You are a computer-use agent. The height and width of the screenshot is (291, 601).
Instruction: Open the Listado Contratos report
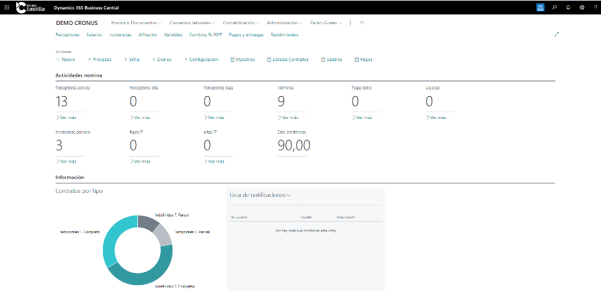tap(288, 59)
